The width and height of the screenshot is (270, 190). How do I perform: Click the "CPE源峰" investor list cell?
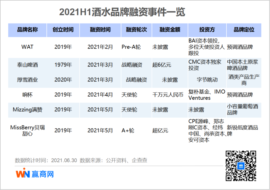tap(207, 130)
